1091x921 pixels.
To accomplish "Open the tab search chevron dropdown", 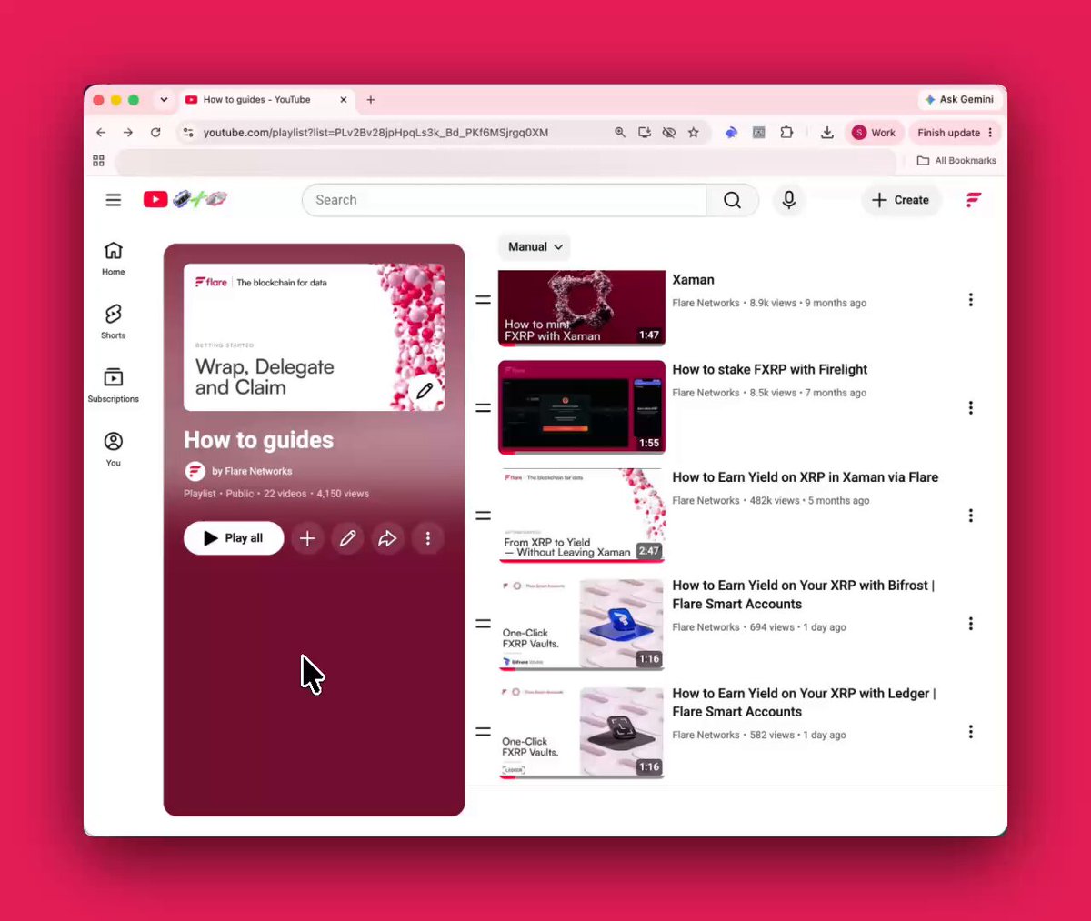I will tap(164, 100).
